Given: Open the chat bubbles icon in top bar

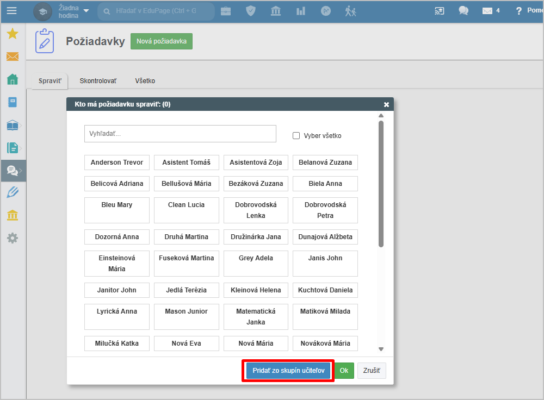Looking at the screenshot, I should click(463, 11).
